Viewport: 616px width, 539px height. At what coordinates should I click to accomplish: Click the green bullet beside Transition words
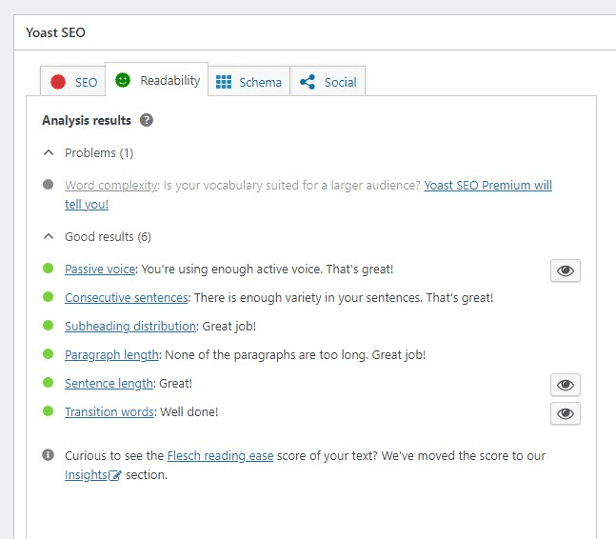(x=48, y=411)
